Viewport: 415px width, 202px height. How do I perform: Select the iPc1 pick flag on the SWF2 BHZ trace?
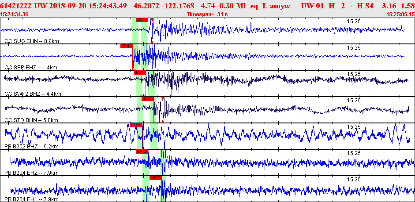click(140, 72)
